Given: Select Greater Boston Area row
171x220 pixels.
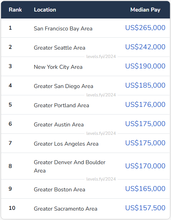Looking at the screenshot, I should coord(85,189).
